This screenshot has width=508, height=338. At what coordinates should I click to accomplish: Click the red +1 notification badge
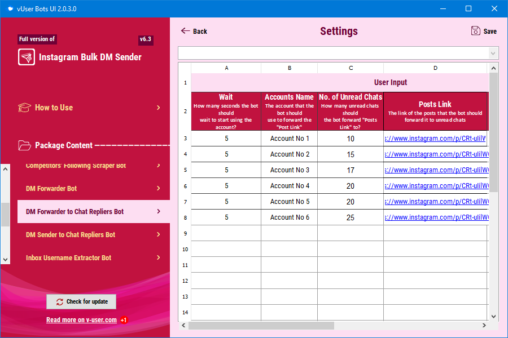(x=124, y=320)
